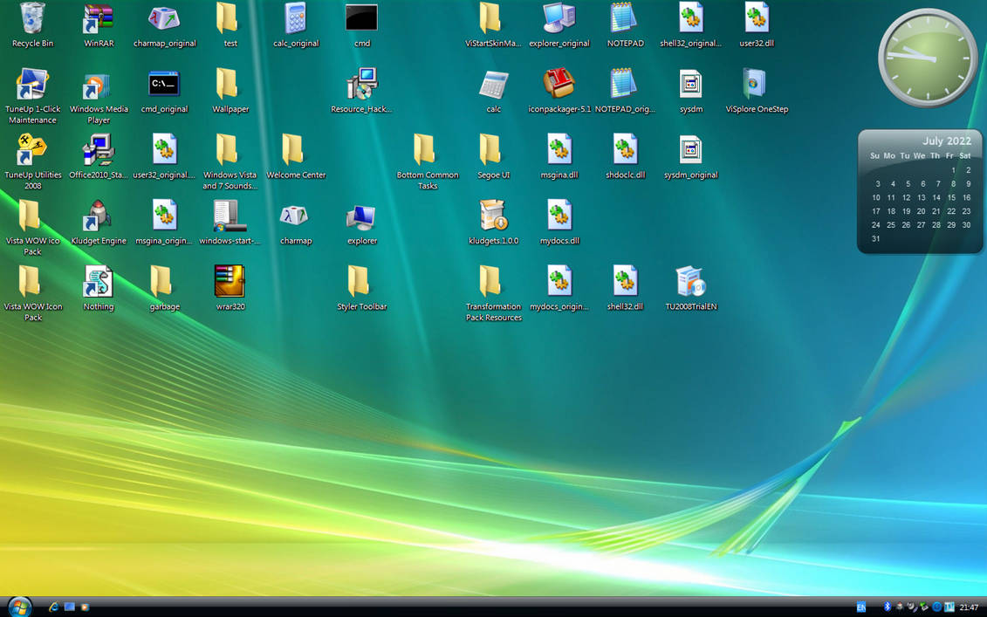The image size is (987, 617).
Task: Open the Wallpaper folder
Action: click(x=230, y=85)
